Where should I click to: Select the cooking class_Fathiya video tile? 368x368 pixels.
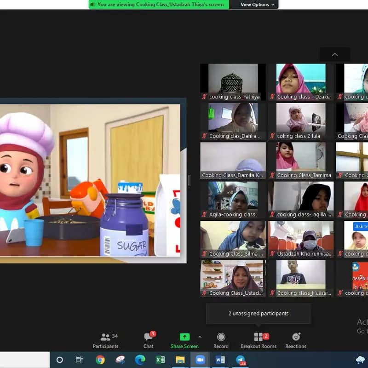(233, 82)
